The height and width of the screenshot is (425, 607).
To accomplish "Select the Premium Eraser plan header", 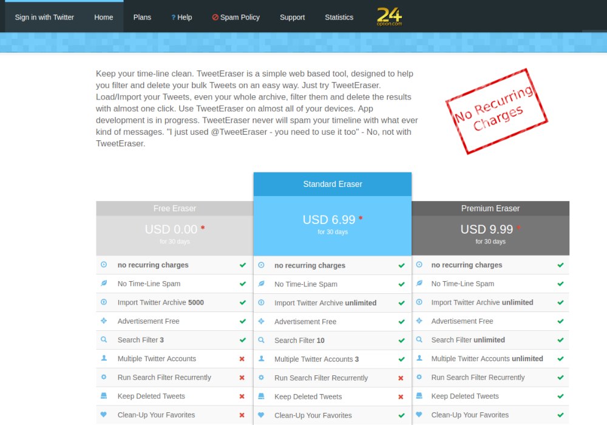I will pos(490,208).
